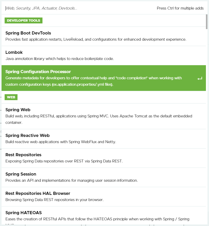The height and width of the screenshot is (226, 209).
Task: Choose the Spring HATEOAS dependency
Action: (104, 216)
